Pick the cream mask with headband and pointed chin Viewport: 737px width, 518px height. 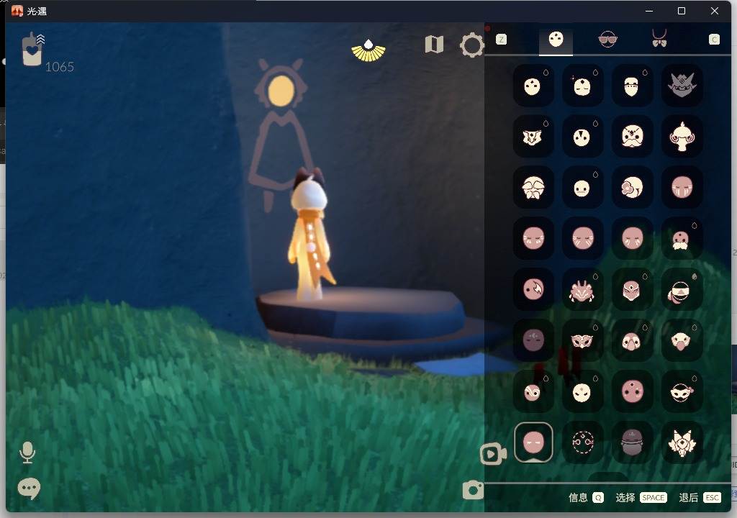point(632,86)
